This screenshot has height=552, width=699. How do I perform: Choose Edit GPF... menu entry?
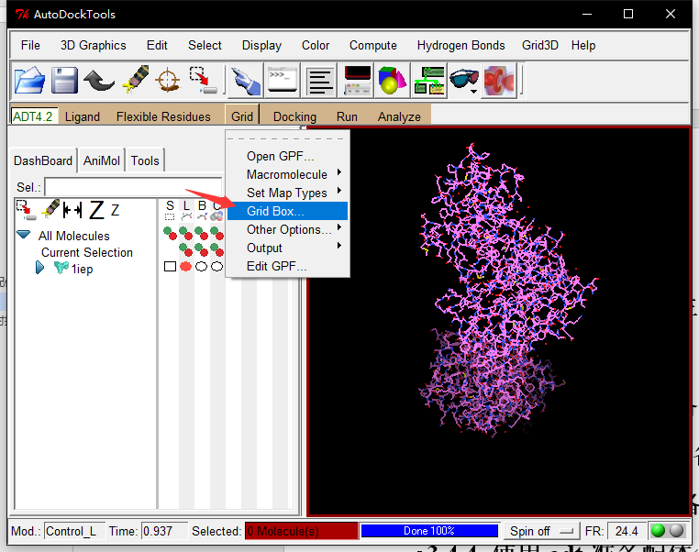click(287, 266)
